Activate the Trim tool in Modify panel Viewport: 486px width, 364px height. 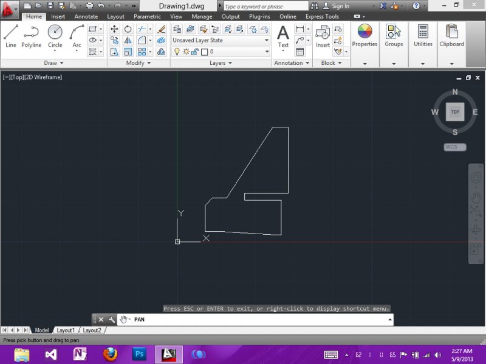[x=142, y=29]
